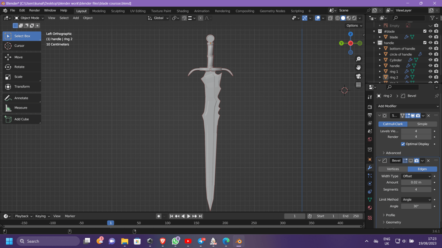The image size is (442, 248).
Task: Jump to timeline end frame
Action: click(200, 216)
